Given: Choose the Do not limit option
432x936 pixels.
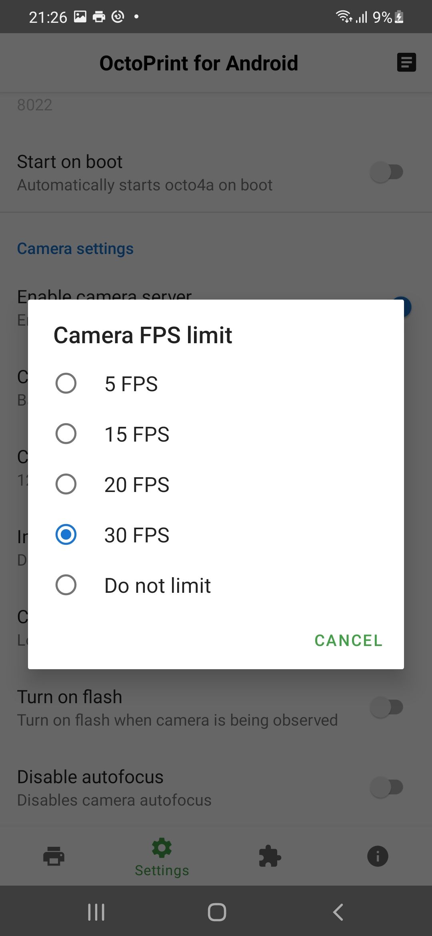Looking at the screenshot, I should click(66, 585).
